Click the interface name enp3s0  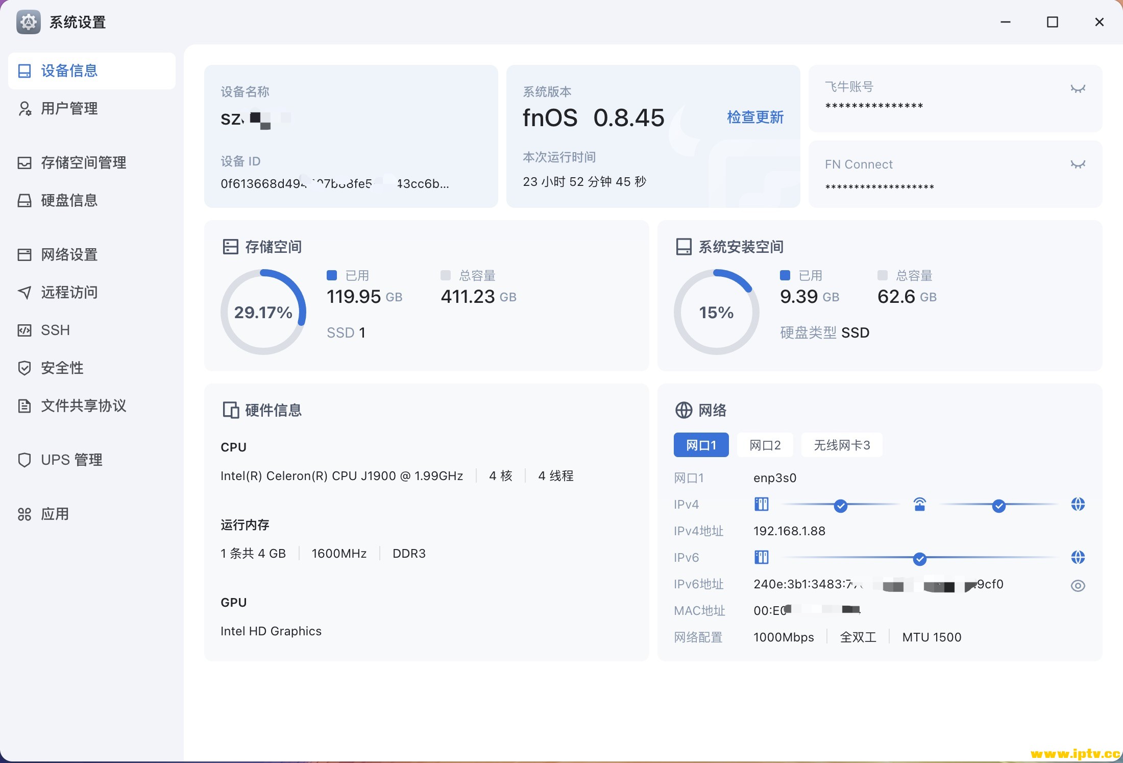click(775, 478)
